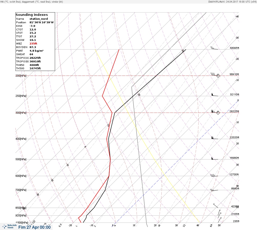The image size is (257, 230).
Task: Click the 300[hPa] pressure label
Action: 21,113
